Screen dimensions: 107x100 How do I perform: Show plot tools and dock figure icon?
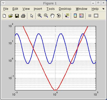[x=96, y=16]
